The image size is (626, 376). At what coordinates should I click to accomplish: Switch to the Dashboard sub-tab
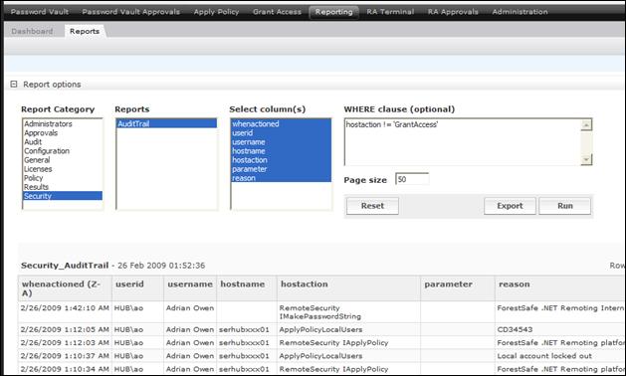32,31
